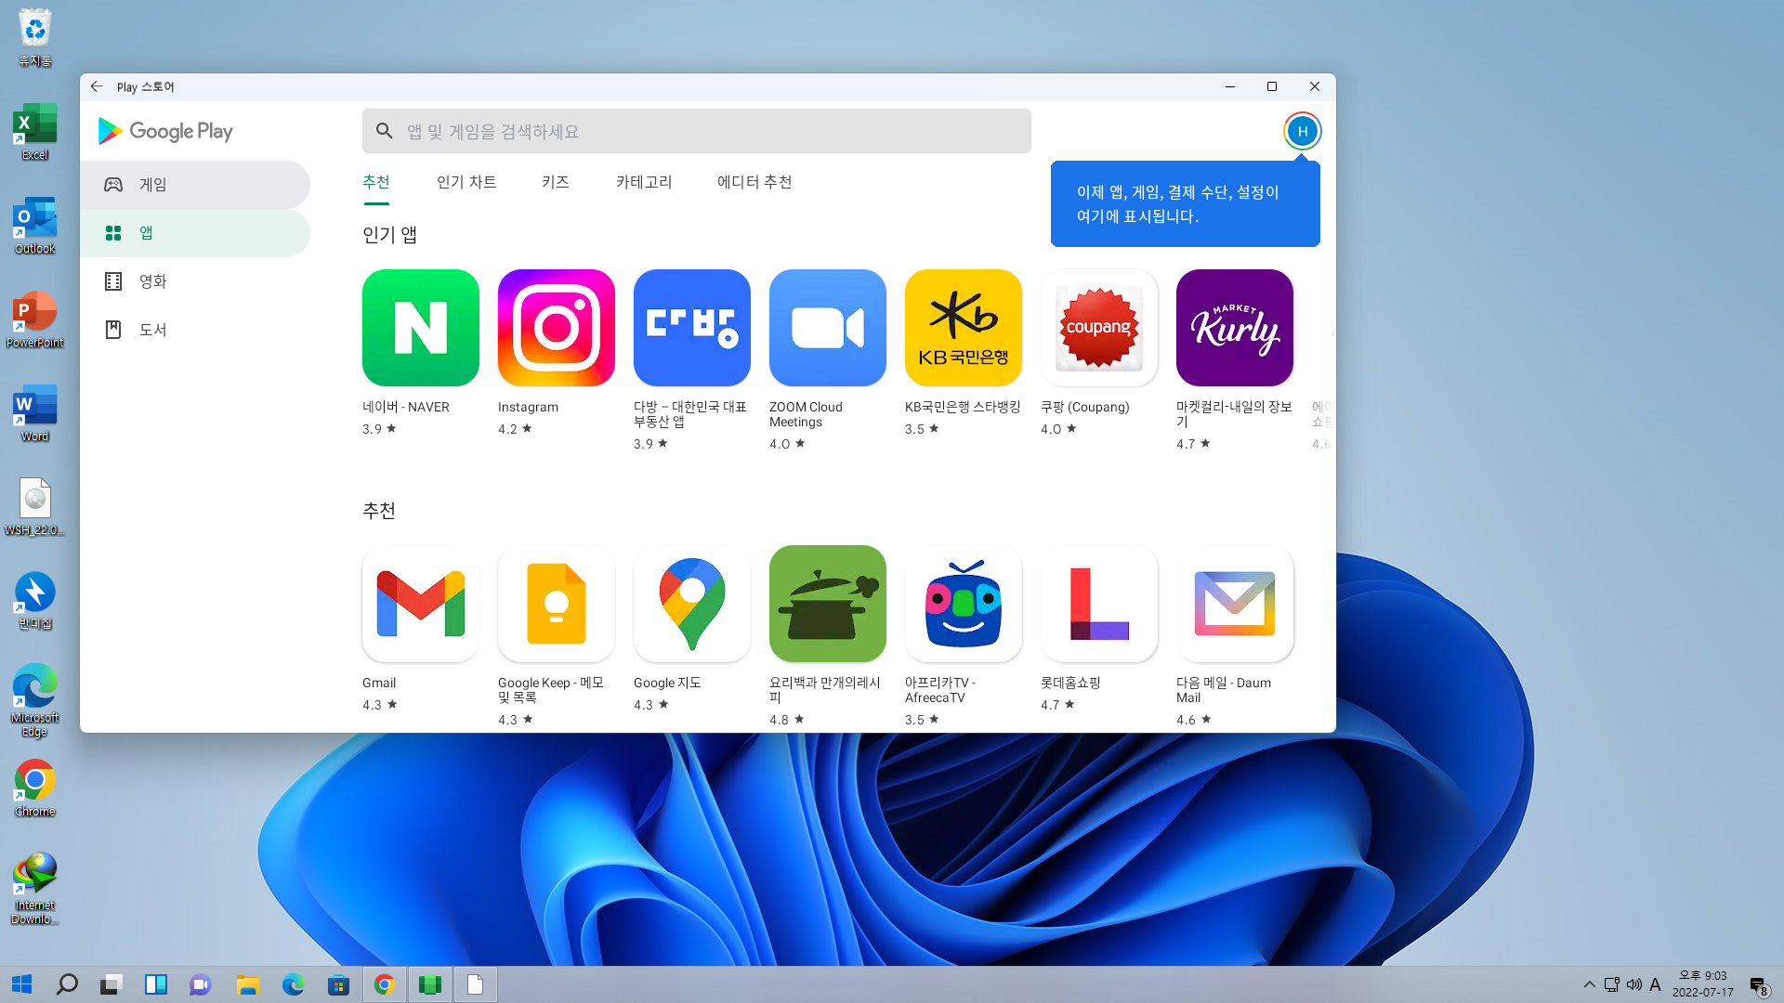
Task: Open Microsoft Edge desktop shortcut
Action: click(x=34, y=700)
